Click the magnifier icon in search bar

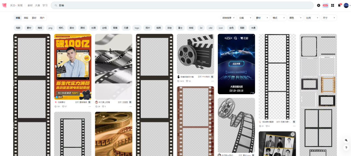(56, 6)
